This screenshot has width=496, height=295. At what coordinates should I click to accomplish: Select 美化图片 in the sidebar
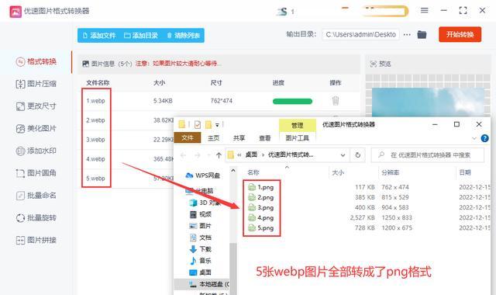pyautogui.click(x=36, y=129)
